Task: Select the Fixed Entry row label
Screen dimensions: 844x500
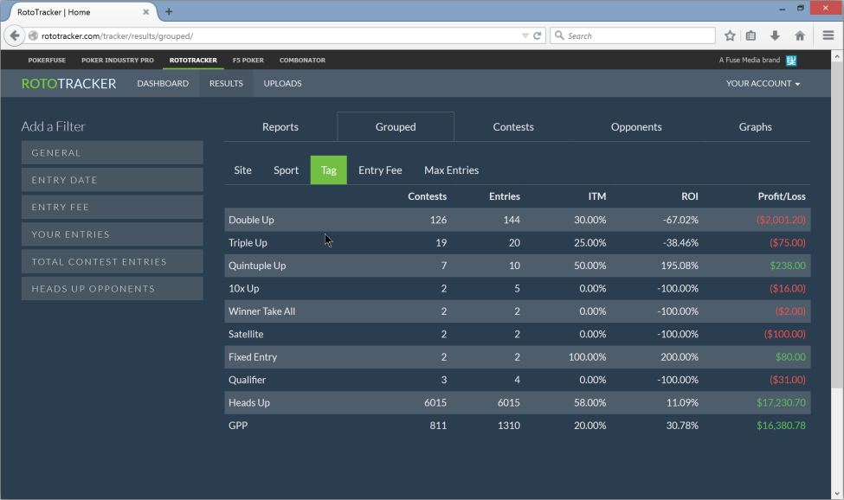Action: tap(253, 357)
